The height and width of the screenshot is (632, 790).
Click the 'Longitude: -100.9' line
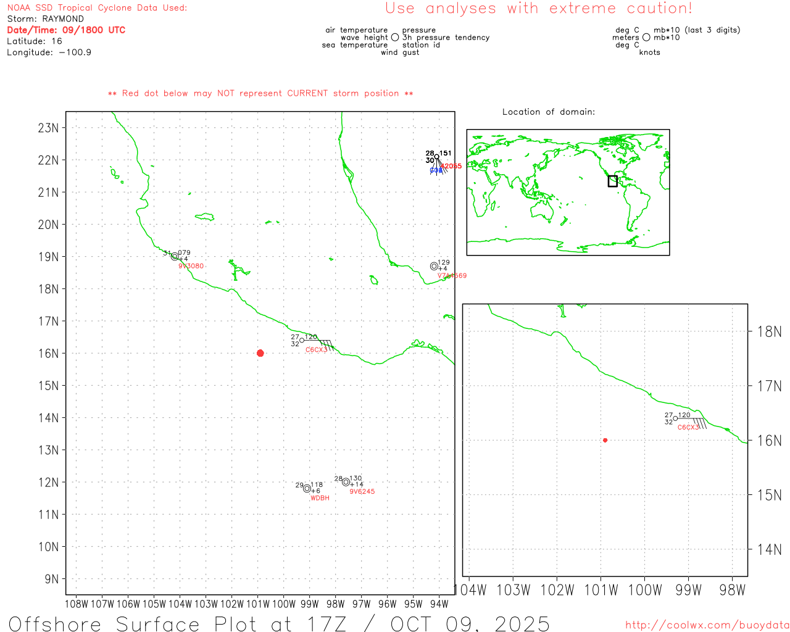click(49, 52)
